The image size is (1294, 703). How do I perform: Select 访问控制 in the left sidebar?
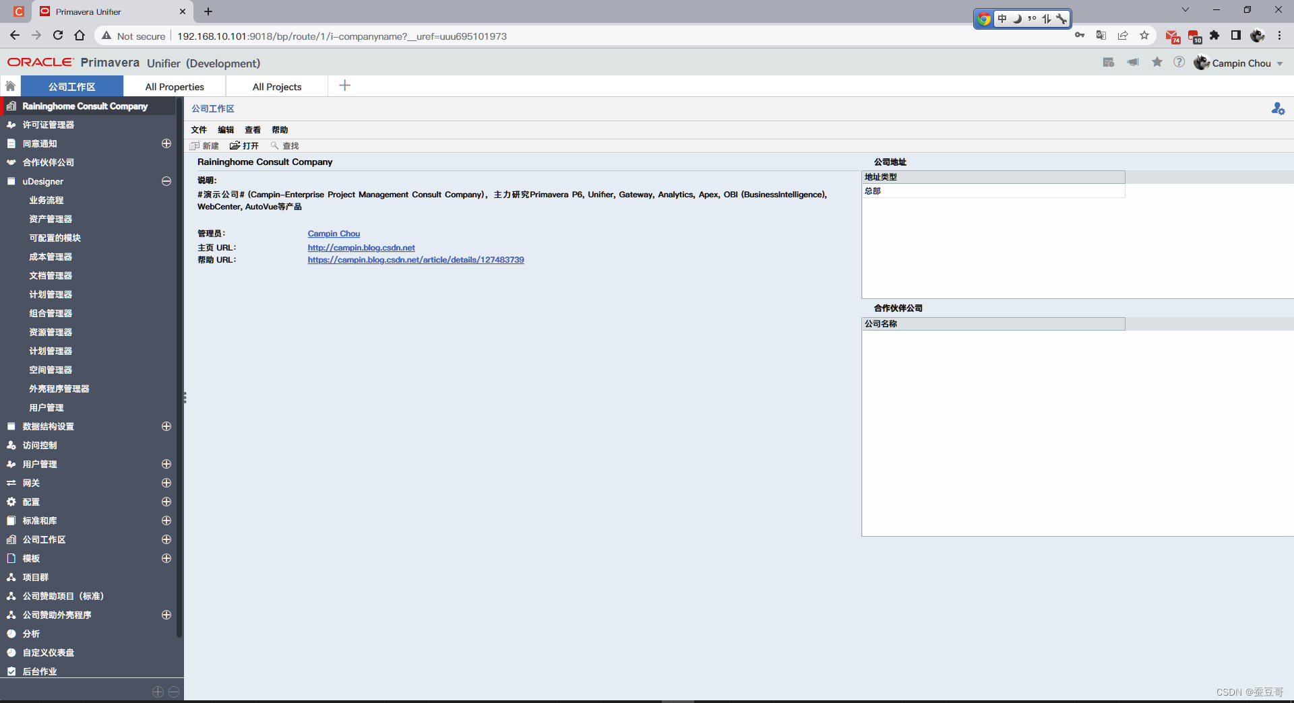(41, 445)
